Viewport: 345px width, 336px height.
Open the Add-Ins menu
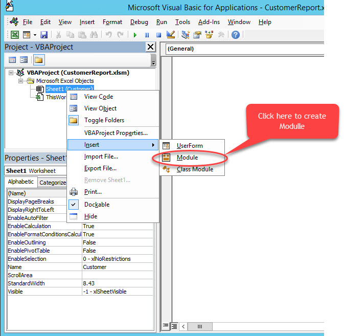point(209,22)
